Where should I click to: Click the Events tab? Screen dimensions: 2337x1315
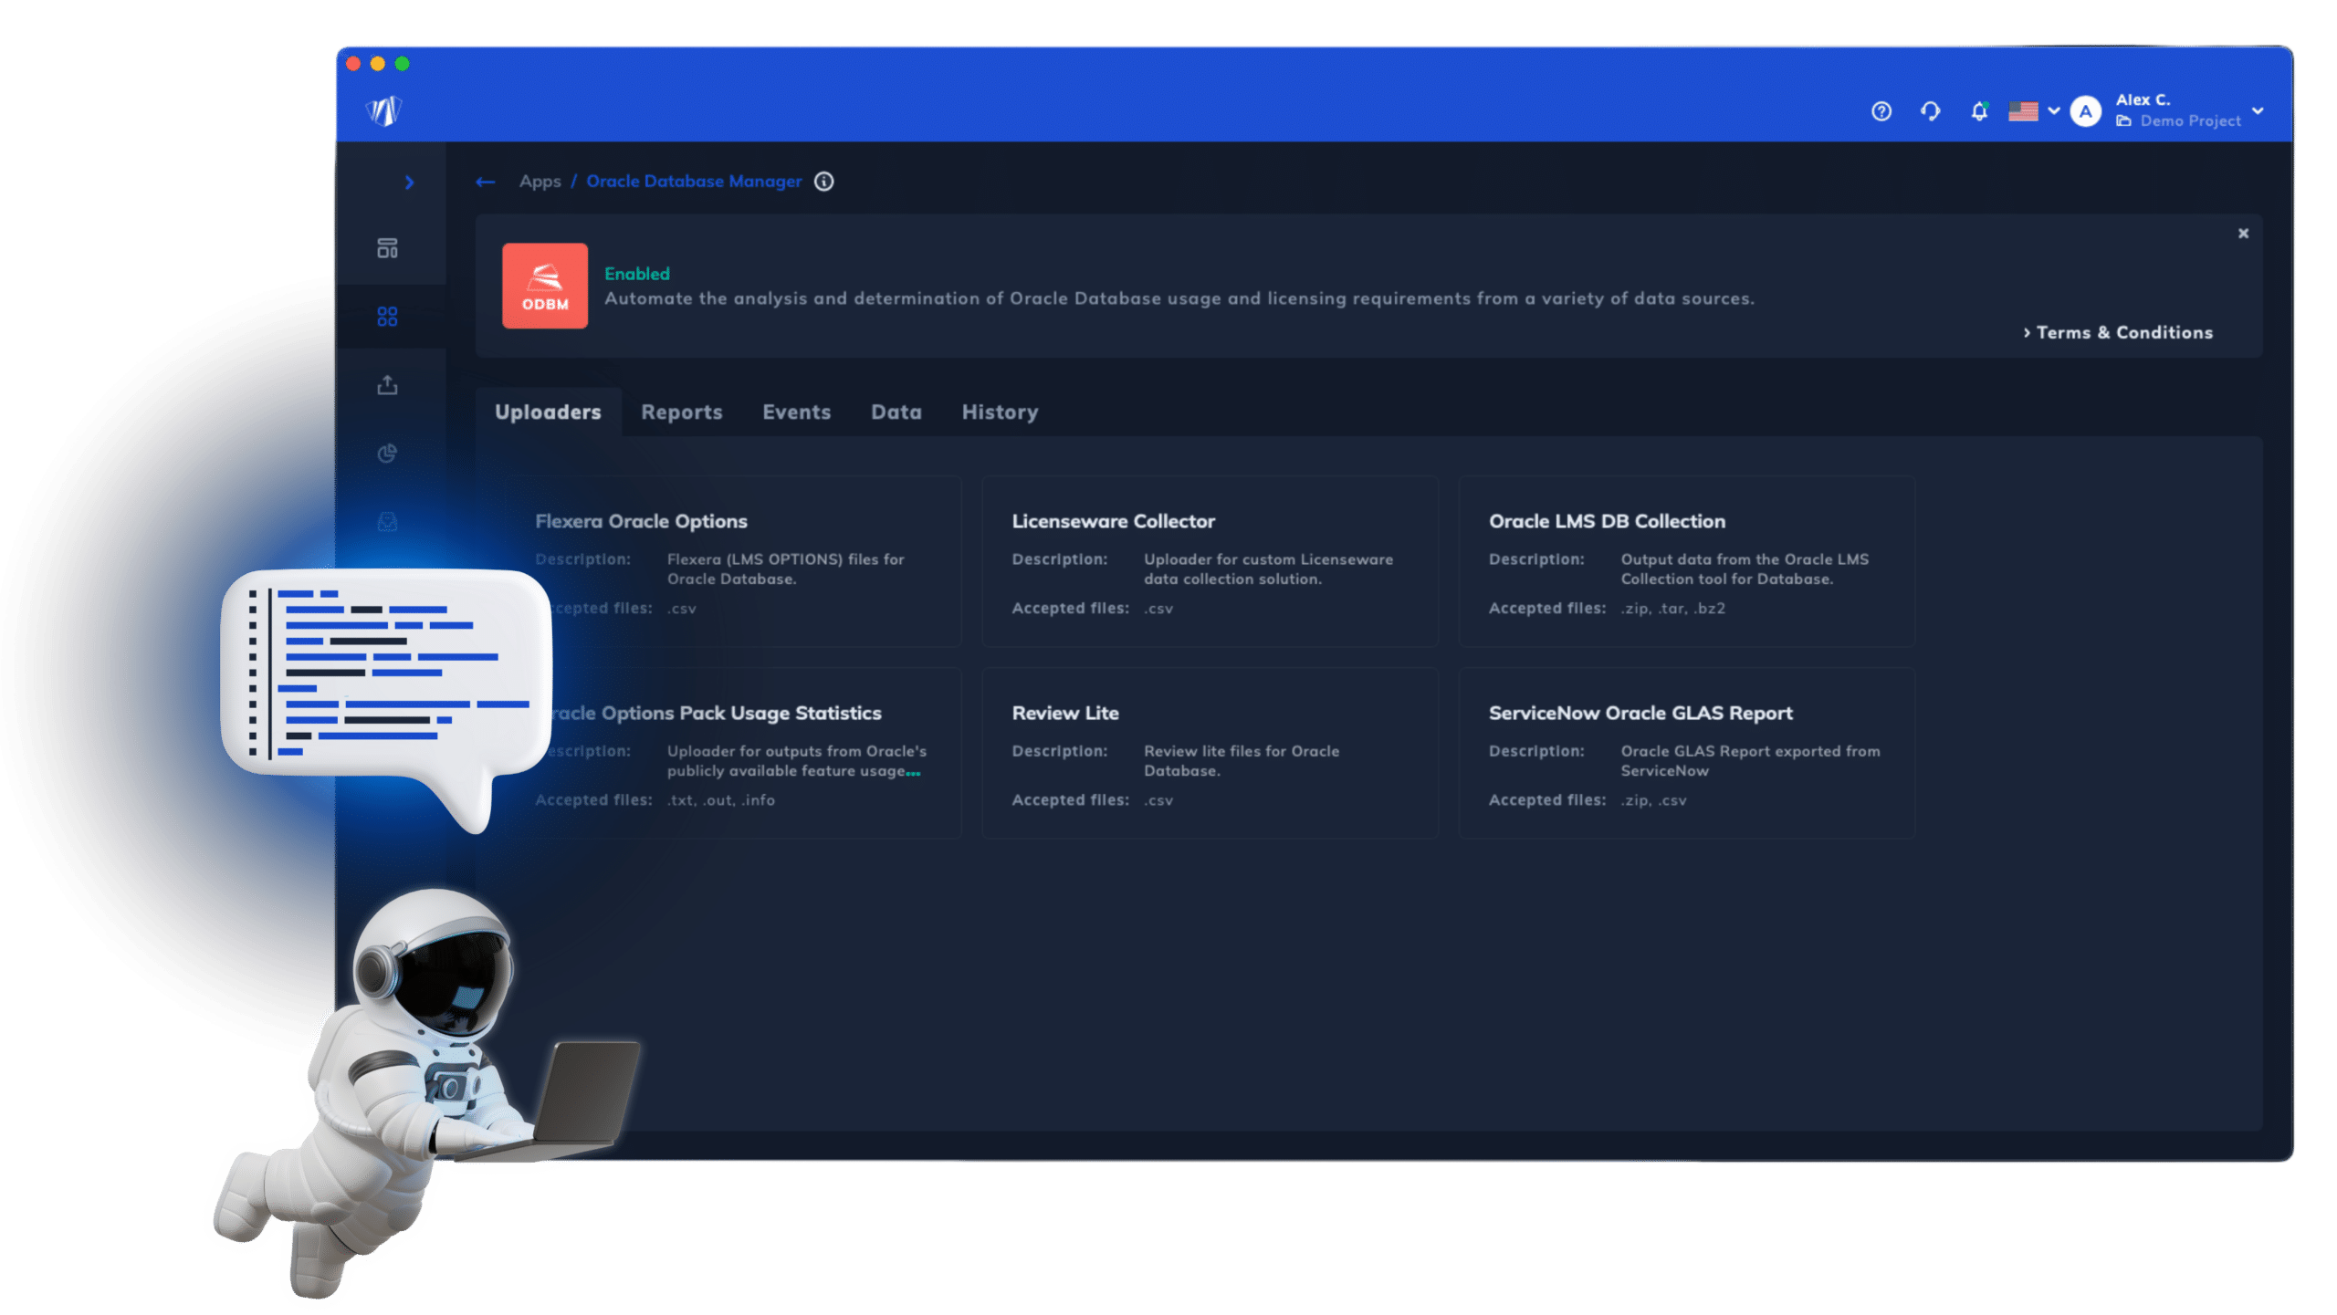click(796, 412)
